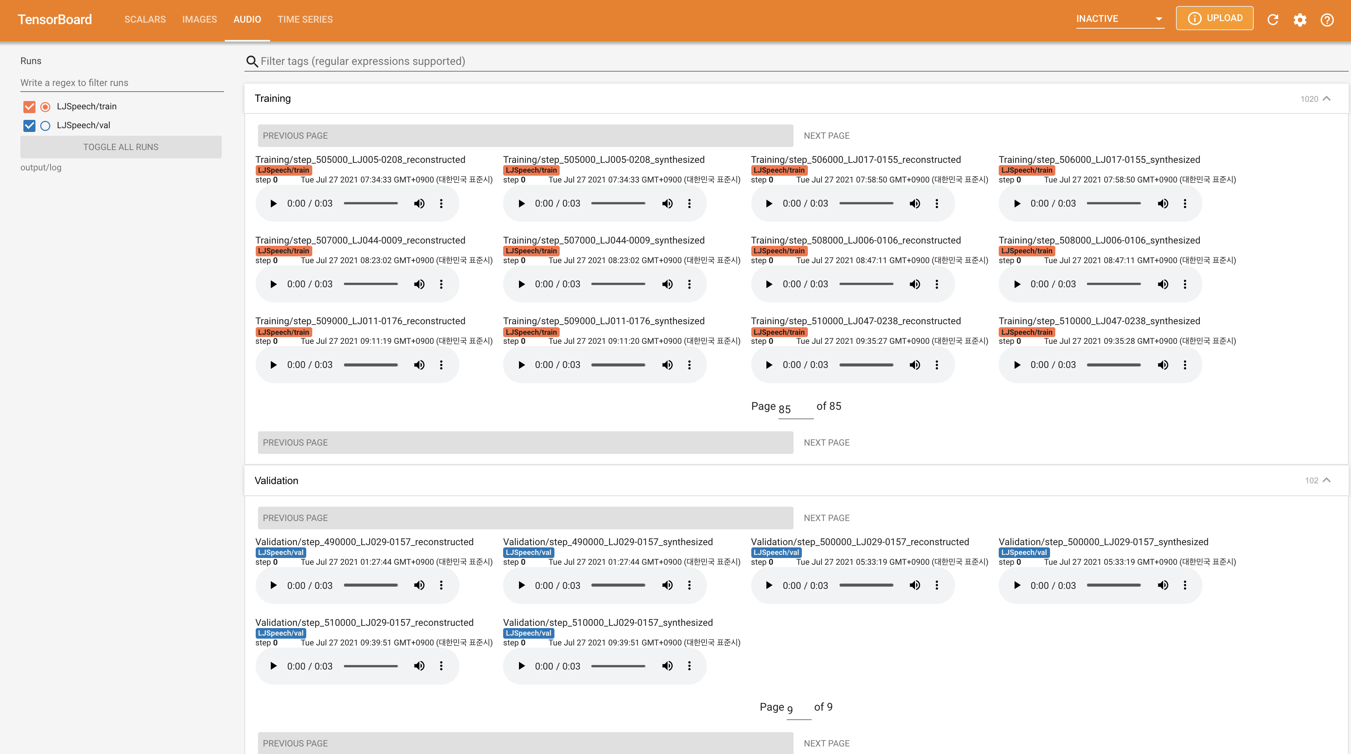Click the seek slider of step_509000_LJ011-0176_reconstructed
Image resolution: width=1351 pixels, height=754 pixels.
(371, 365)
